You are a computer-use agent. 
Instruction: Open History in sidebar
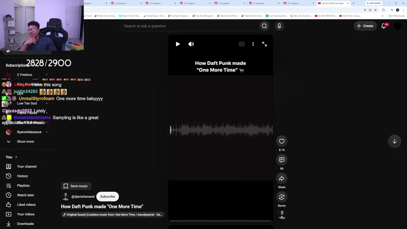click(x=22, y=176)
